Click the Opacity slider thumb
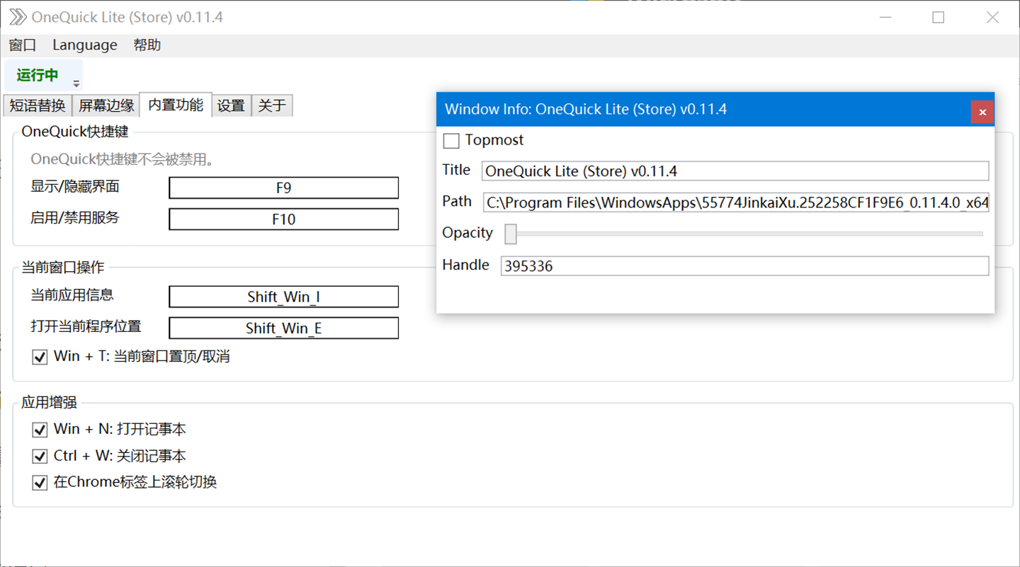This screenshot has width=1020, height=567. click(511, 234)
